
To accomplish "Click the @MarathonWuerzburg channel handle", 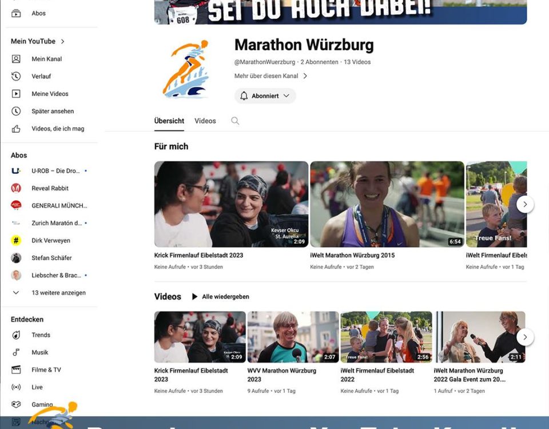I will point(265,62).
